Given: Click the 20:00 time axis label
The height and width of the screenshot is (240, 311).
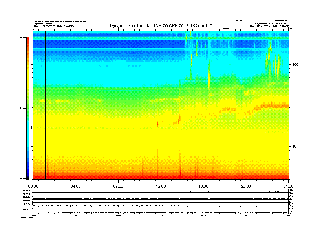Looking at the screenshot, I should [246, 187].
